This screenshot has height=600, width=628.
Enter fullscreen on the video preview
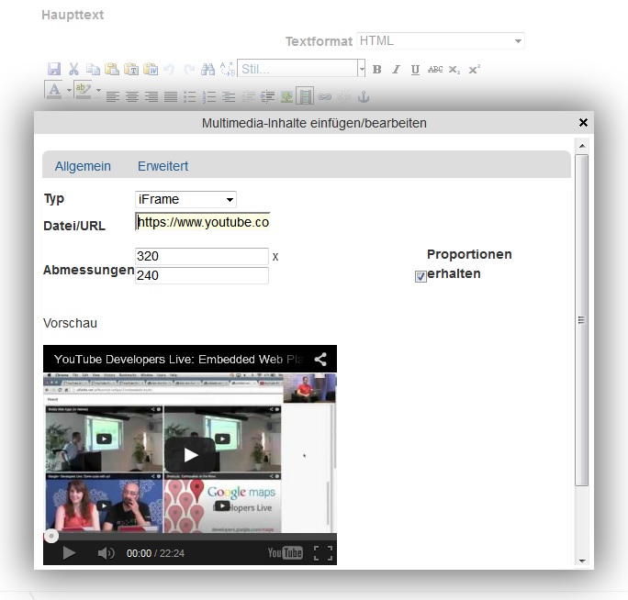click(x=323, y=553)
